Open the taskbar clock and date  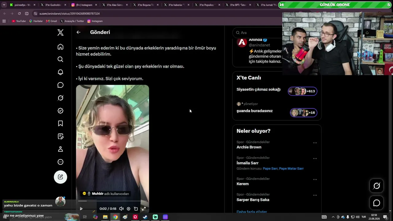point(374,217)
